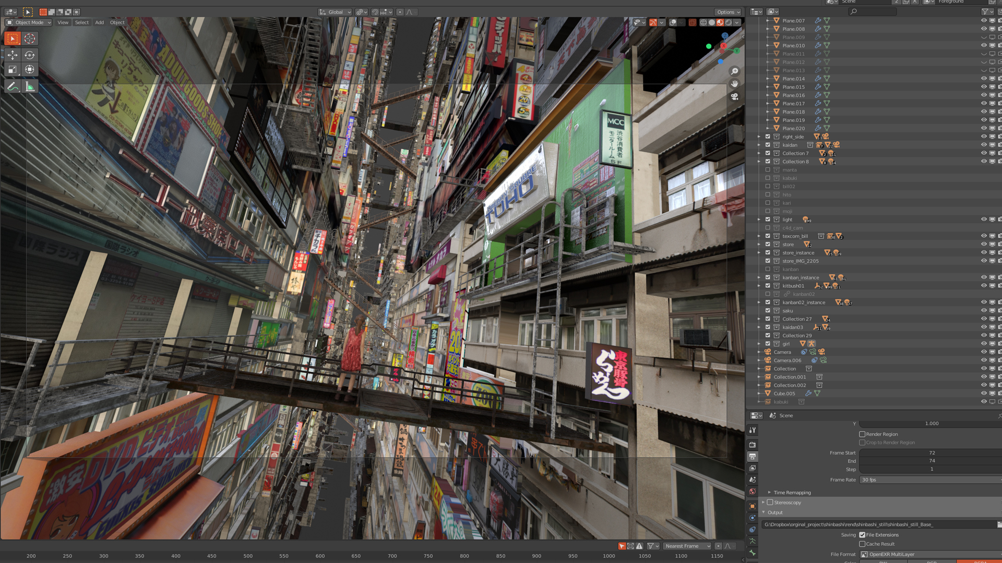Enable the Cache Result checkbox
The width and height of the screenshot is (1002, 563).
[x=862, y=544]
